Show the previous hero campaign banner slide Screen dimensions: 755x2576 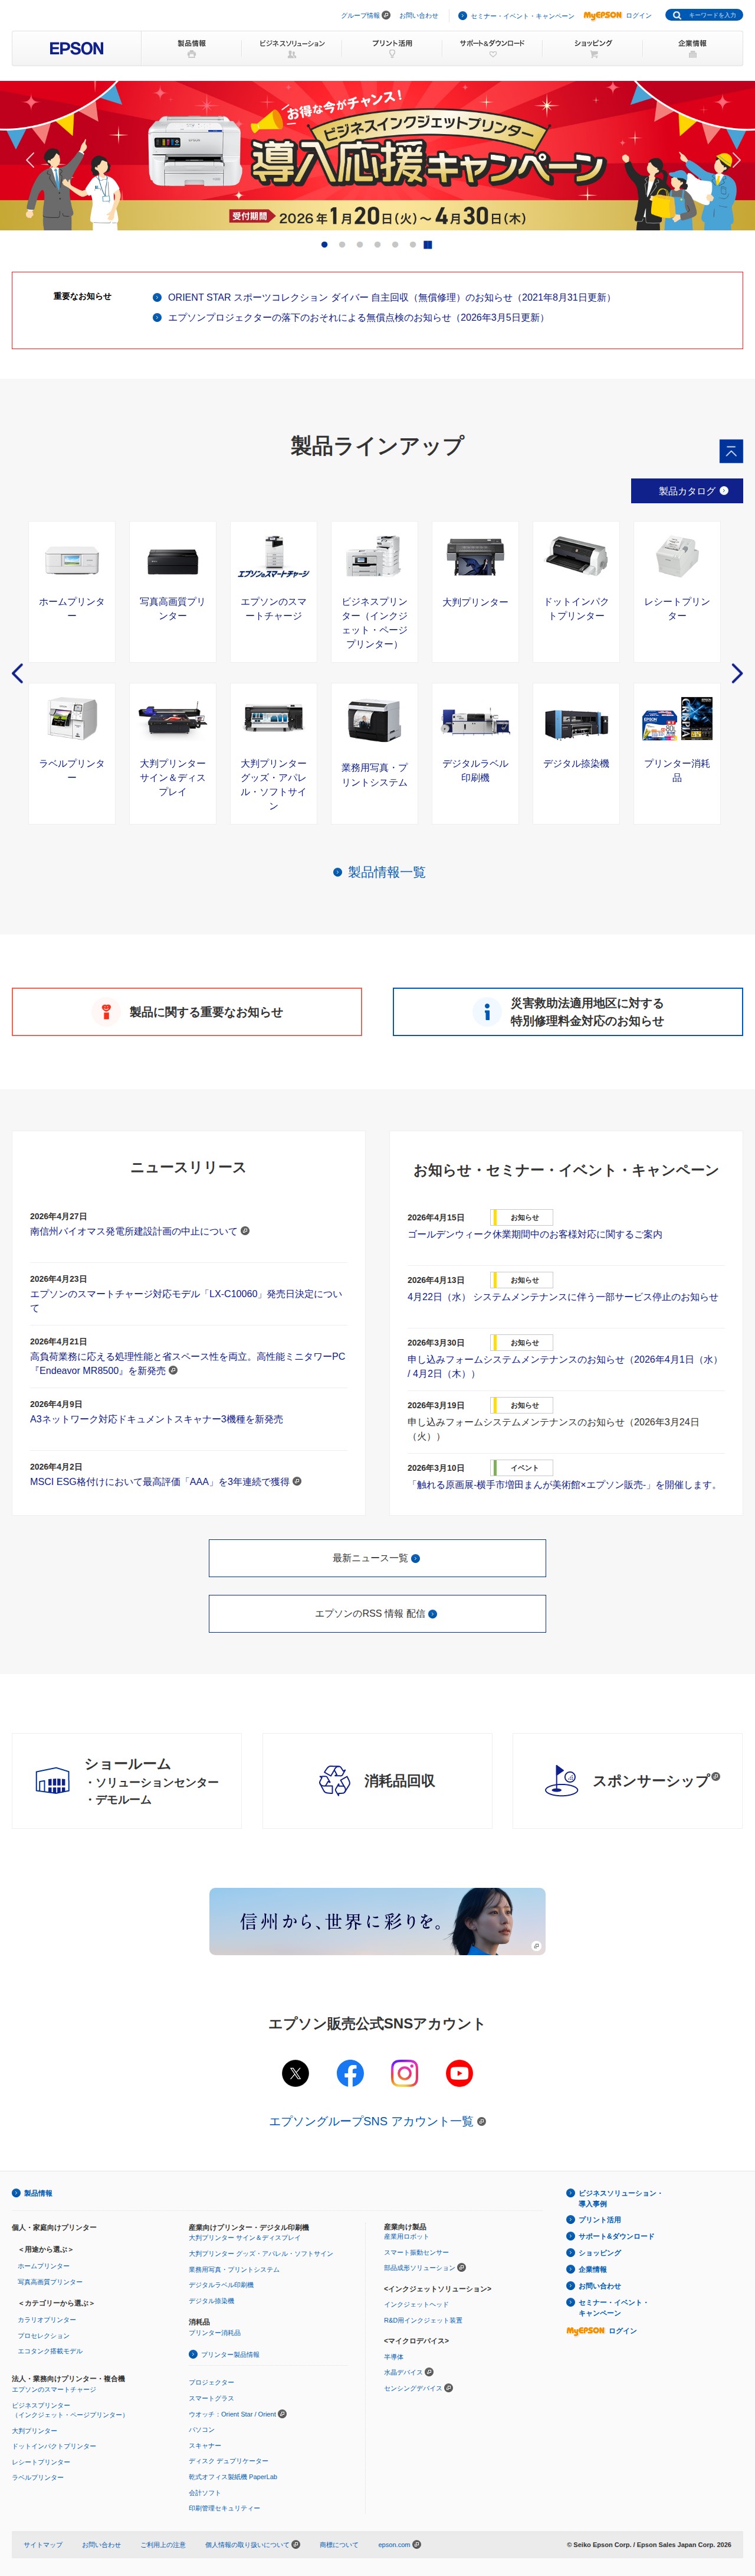(x=30, y=159)
